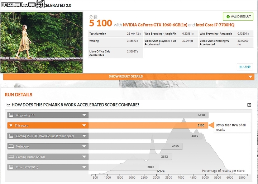
Task: Click the RUN DETAILS heading
Action: (x=18, y=95)
